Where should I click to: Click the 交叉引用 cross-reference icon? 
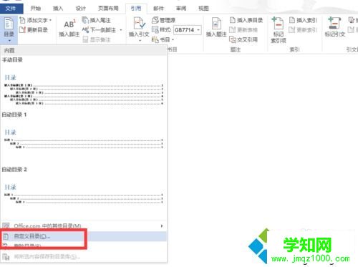tap(233, 39)
